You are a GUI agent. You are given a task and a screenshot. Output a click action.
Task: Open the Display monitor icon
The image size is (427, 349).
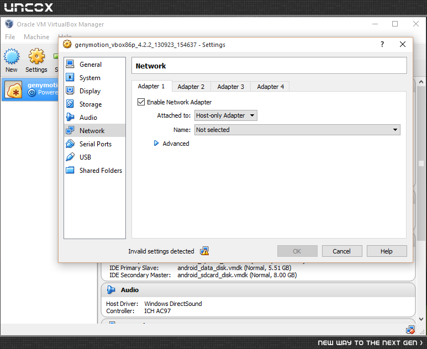coord(70,91)
